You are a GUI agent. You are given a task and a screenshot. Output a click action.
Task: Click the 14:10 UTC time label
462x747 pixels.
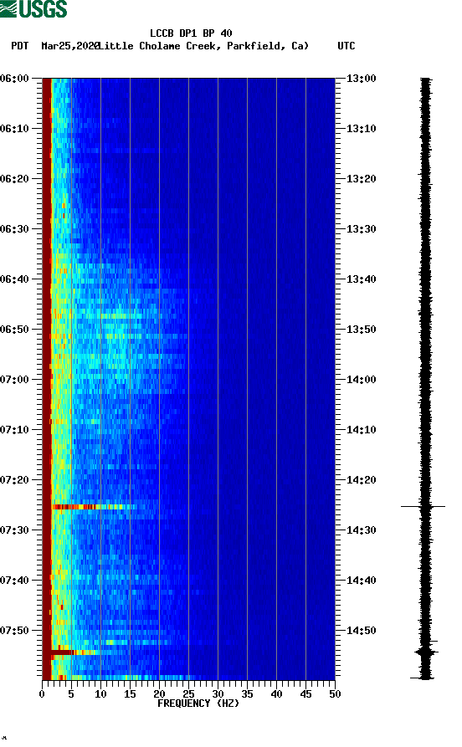click(x=362, y=430)
